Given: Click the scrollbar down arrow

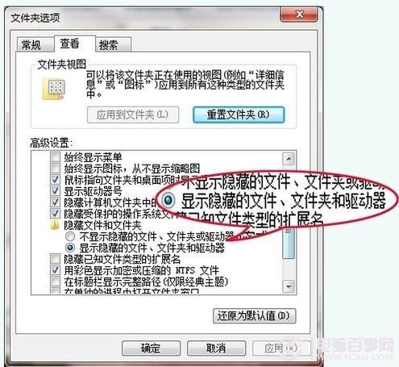Looking at the screenshot, I should 289,286.
